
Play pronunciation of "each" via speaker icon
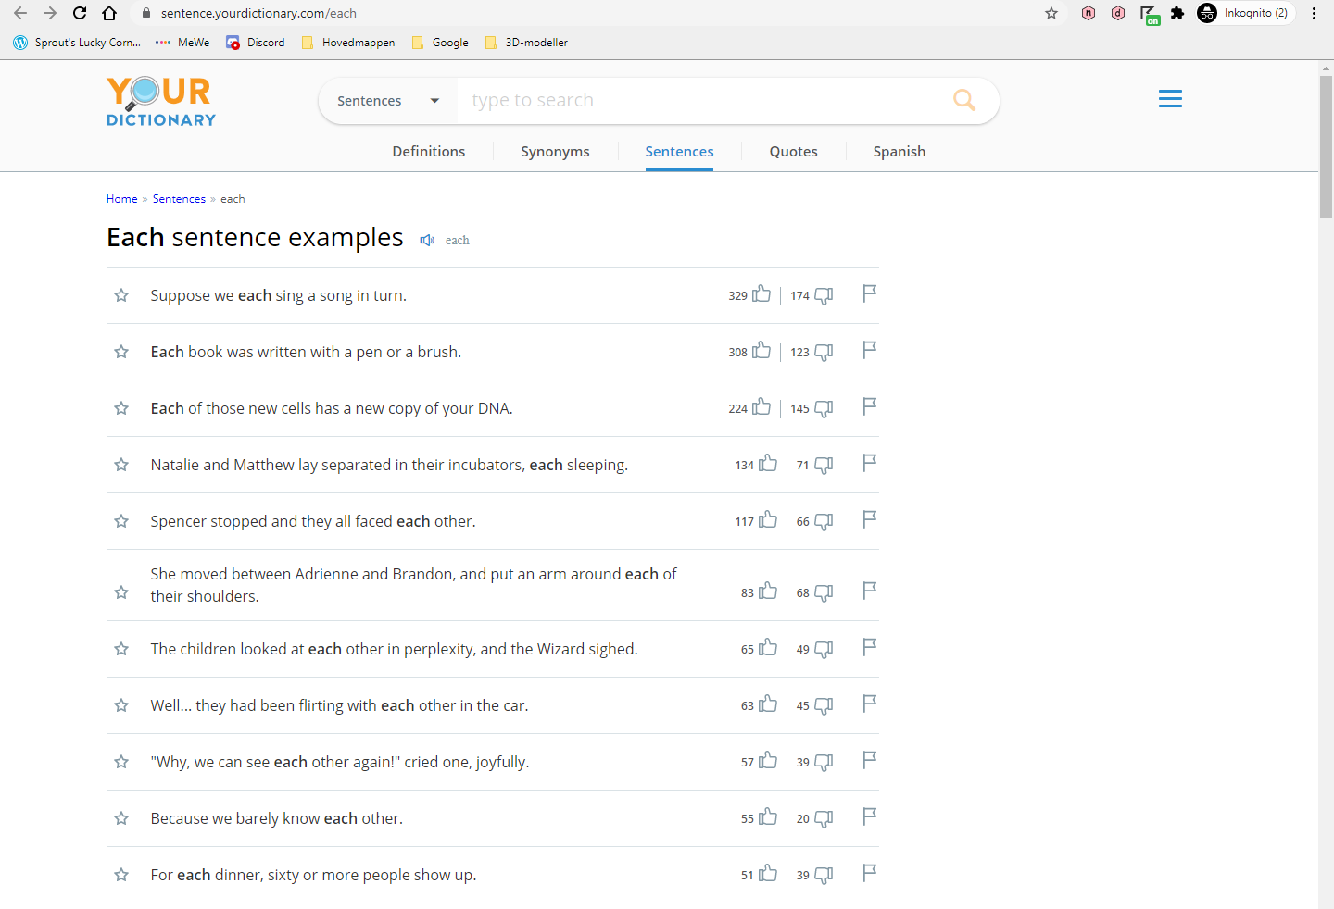pyautogui.click(x=427, y=240)
